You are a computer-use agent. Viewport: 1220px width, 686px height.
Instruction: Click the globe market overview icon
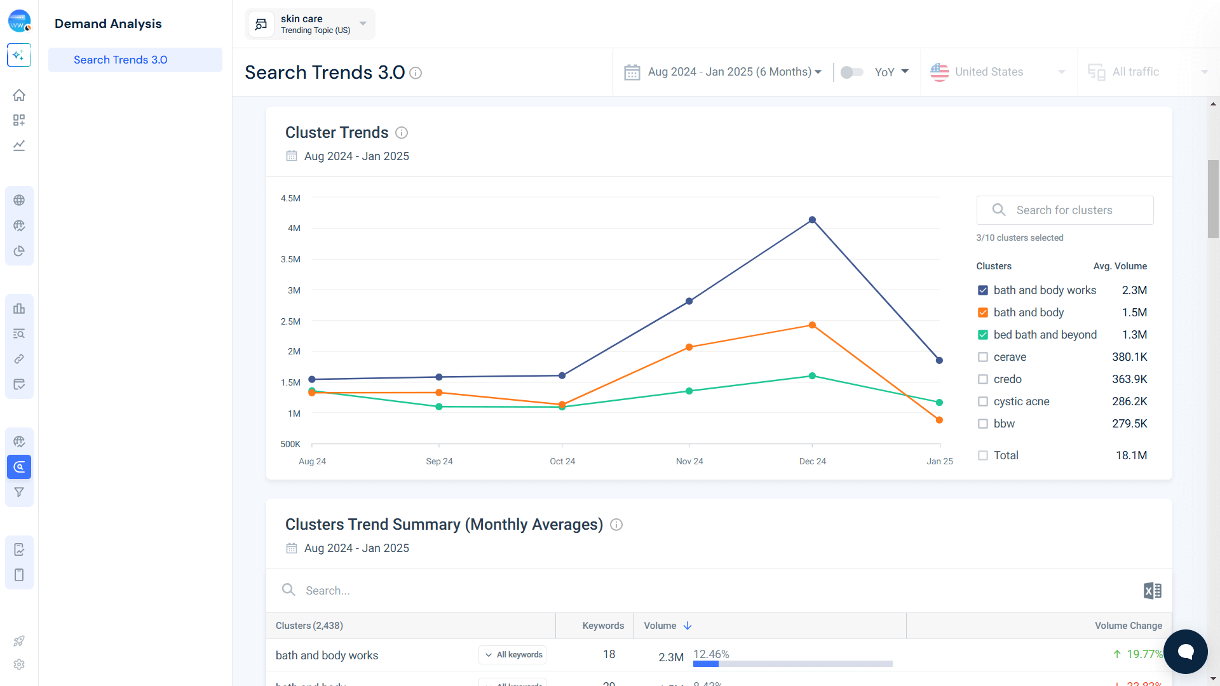(19, 200)
